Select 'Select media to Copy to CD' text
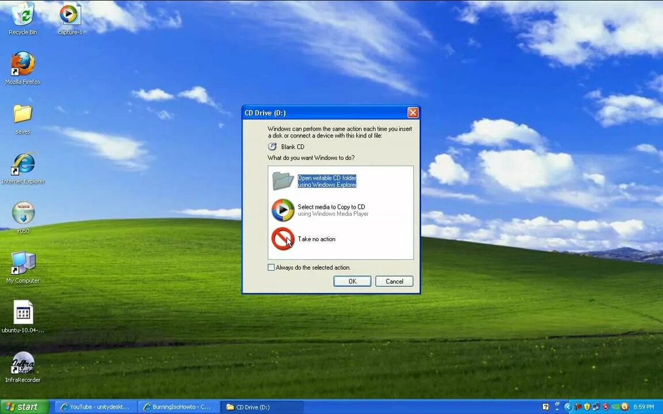 pos(331,206)
